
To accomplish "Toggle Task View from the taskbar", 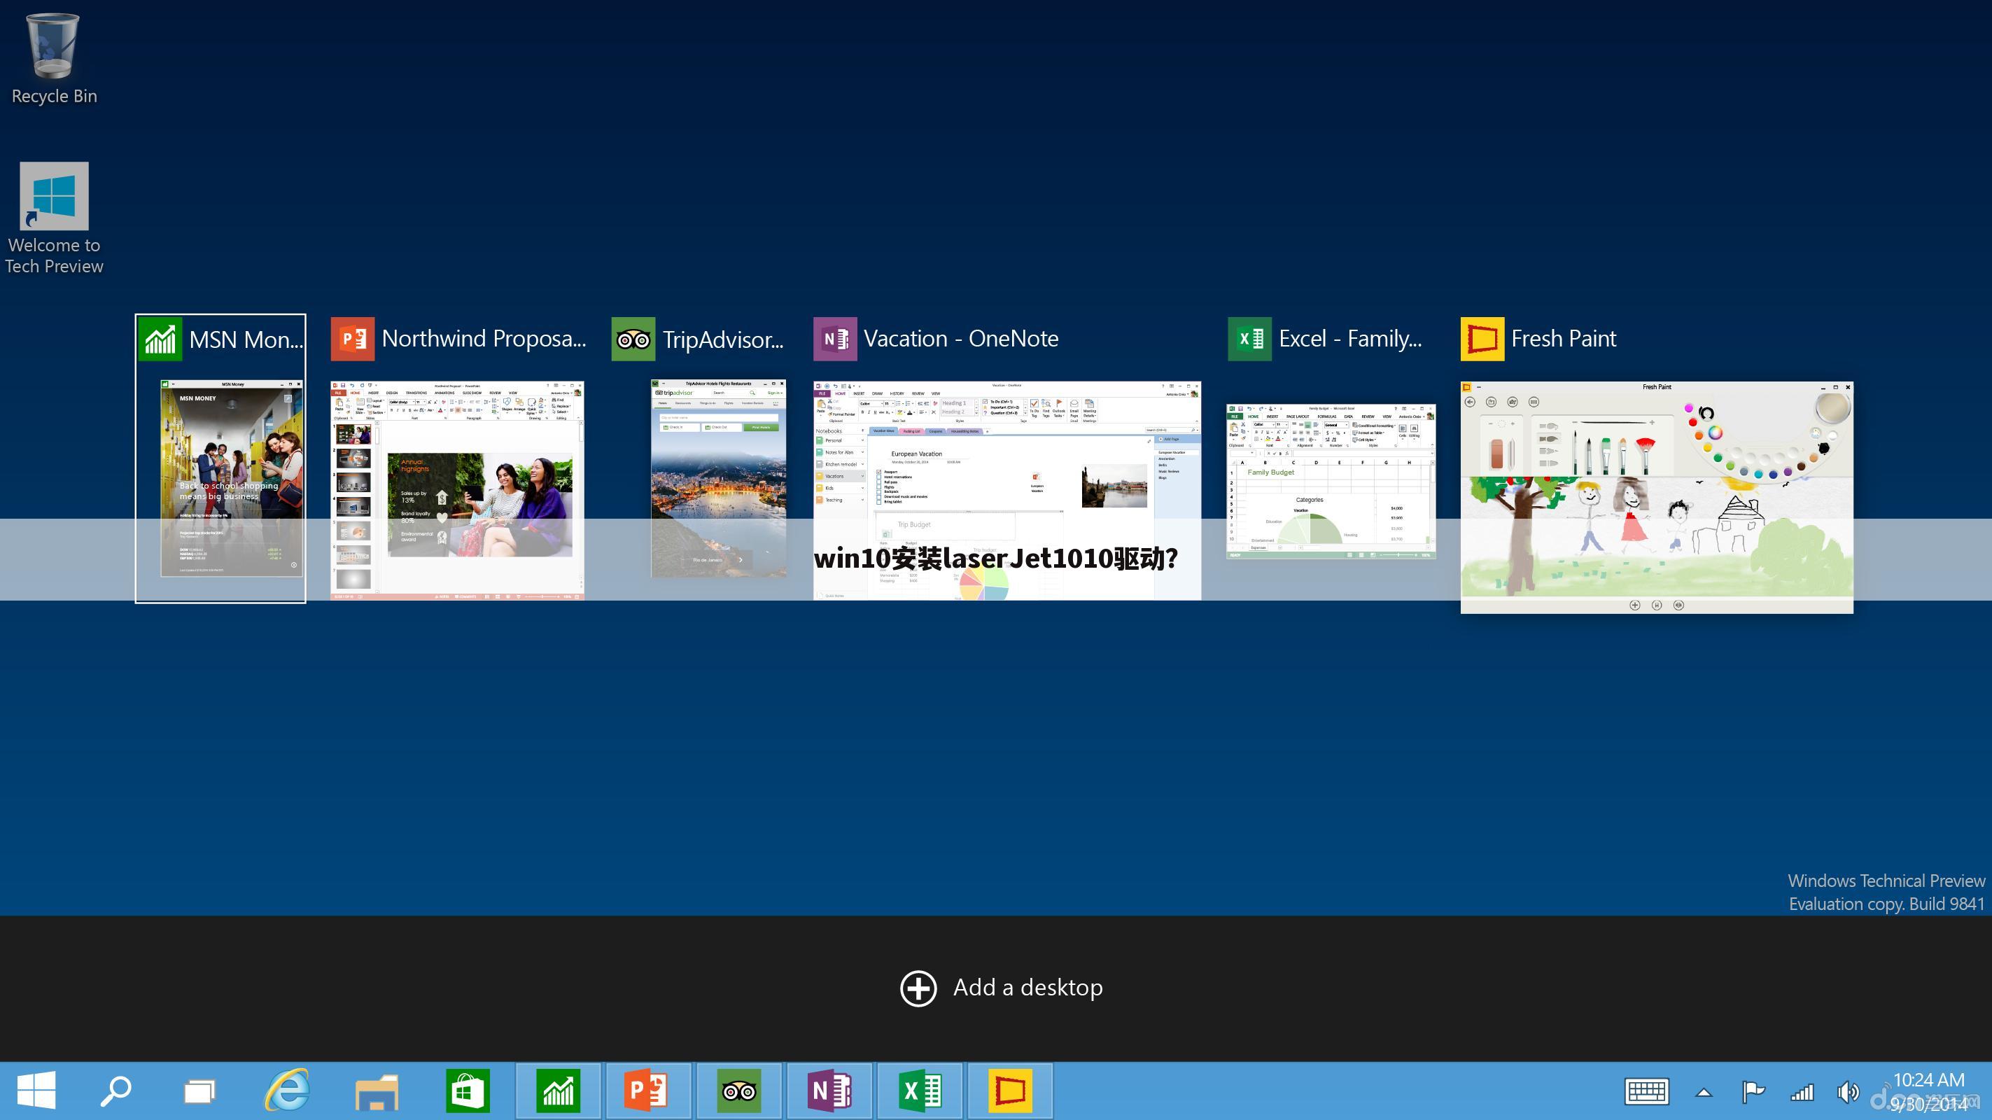I will click(199, 1091).
